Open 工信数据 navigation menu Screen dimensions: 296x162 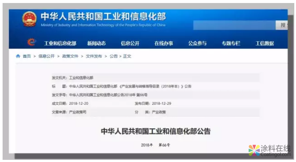(x=265, y=44)
